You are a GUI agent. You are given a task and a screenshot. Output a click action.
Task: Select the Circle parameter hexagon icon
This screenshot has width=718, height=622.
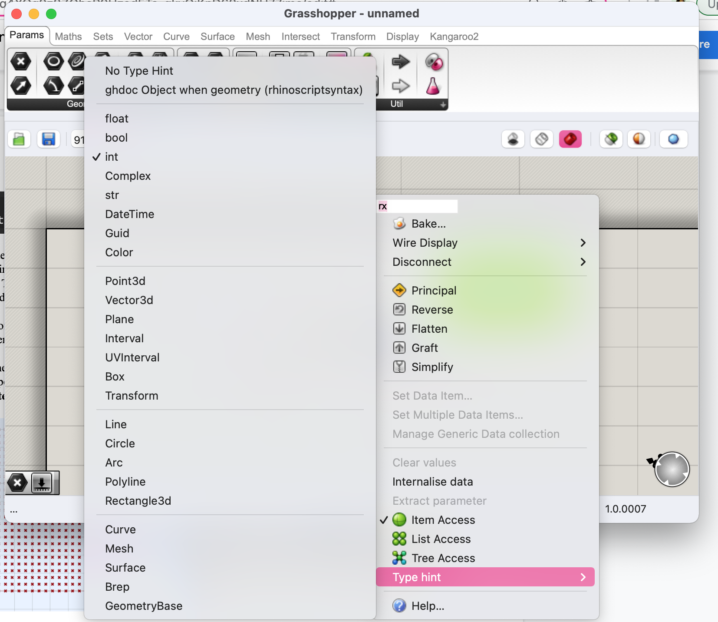click(53, 61)
